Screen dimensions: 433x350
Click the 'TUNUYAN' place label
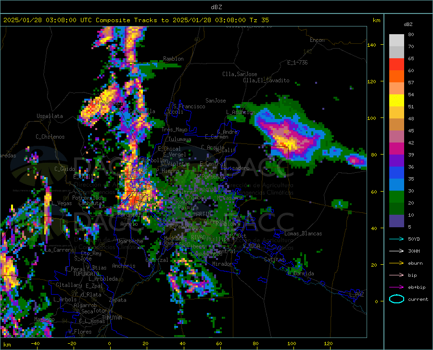(112, 317)
